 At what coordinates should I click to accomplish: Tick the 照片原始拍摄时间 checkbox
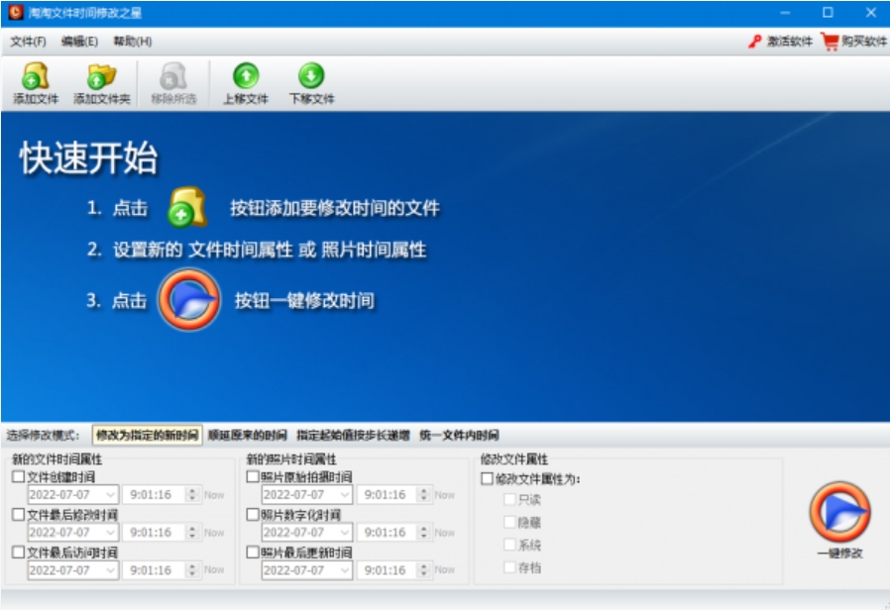coord(253,476)
